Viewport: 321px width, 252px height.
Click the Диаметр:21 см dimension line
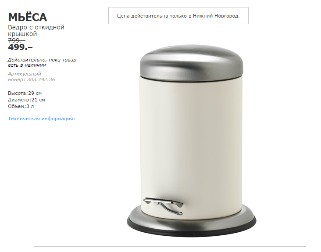[26, 100]
